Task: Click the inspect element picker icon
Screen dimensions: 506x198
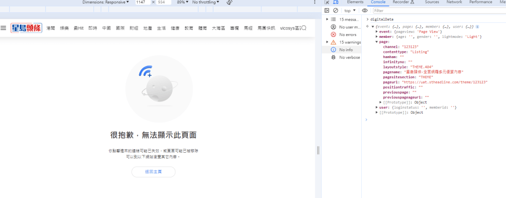Action: [327, 2]
